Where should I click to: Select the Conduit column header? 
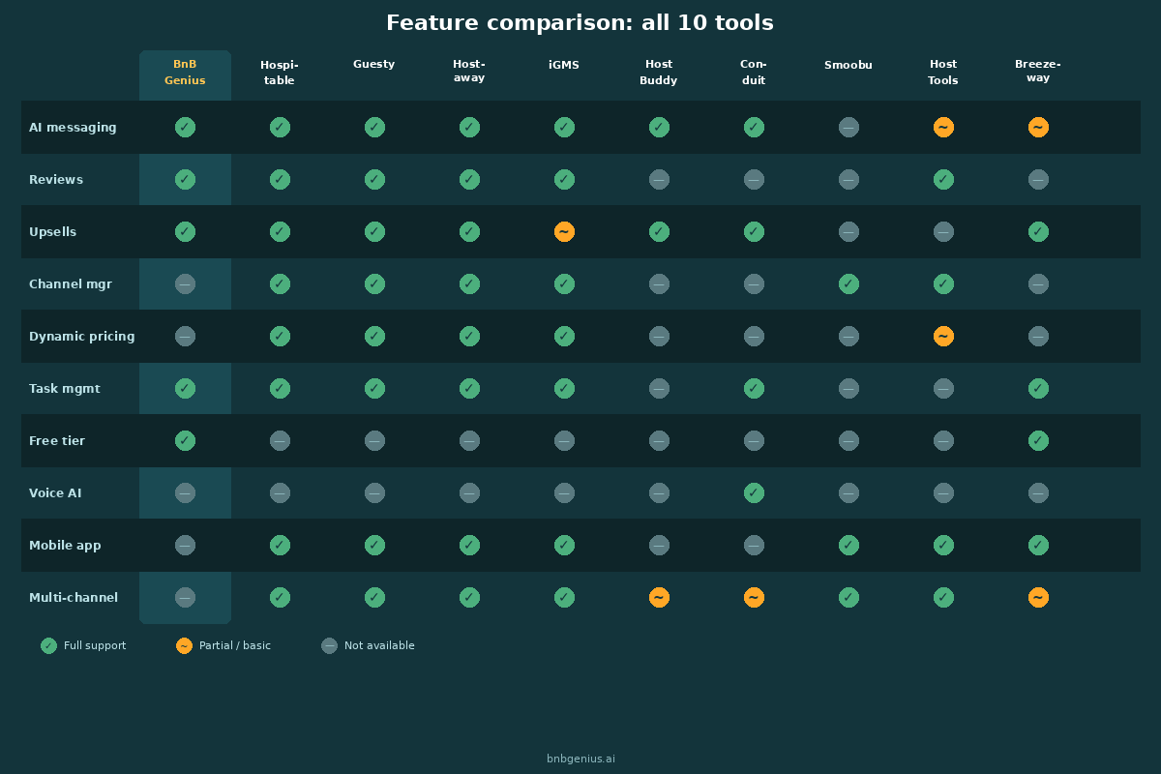(754, 73)
